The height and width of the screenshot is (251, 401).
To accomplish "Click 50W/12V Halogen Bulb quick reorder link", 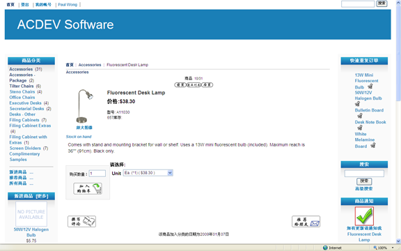I will pyautogui.click(x=368, y=96).
